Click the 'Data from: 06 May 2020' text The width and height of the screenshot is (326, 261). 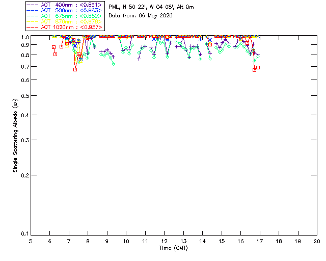pos(141,16)
